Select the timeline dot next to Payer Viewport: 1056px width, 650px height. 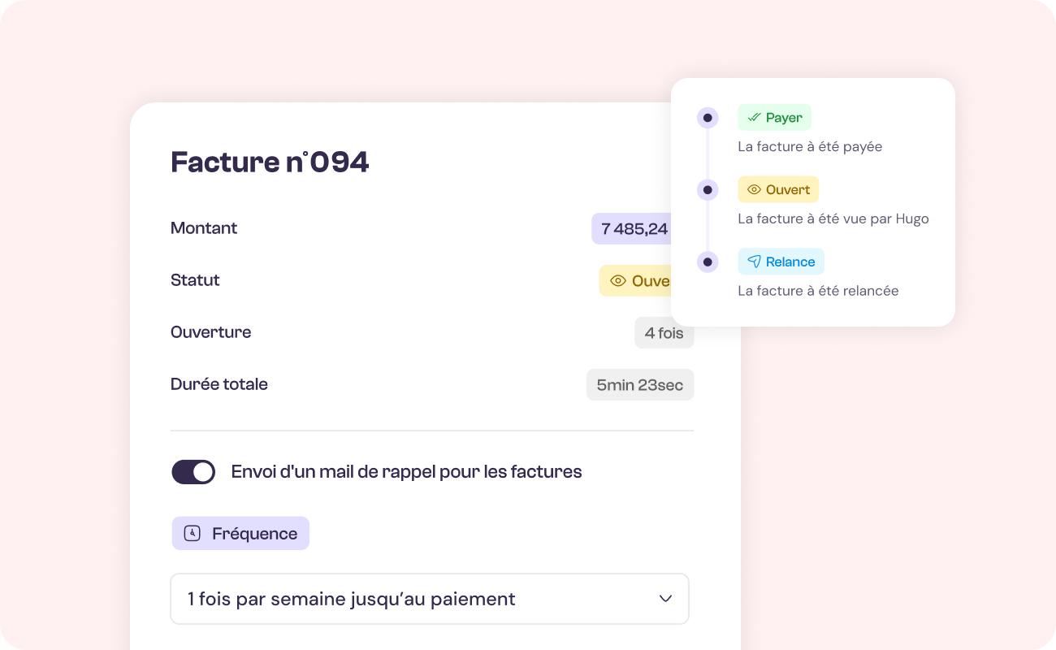click(x=708, y=117)
